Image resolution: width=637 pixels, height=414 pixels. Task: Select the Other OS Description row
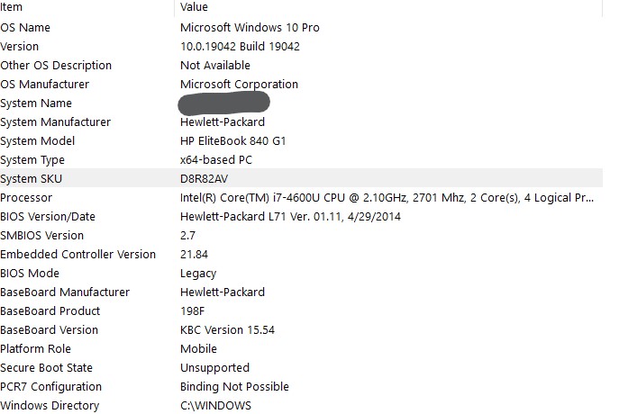tap(301, 66)
